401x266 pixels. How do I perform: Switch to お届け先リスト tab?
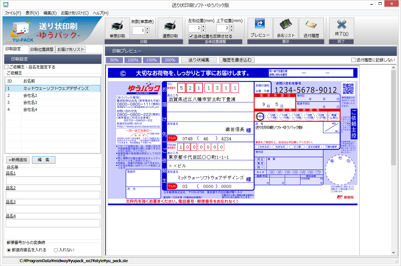coord(70,50)
